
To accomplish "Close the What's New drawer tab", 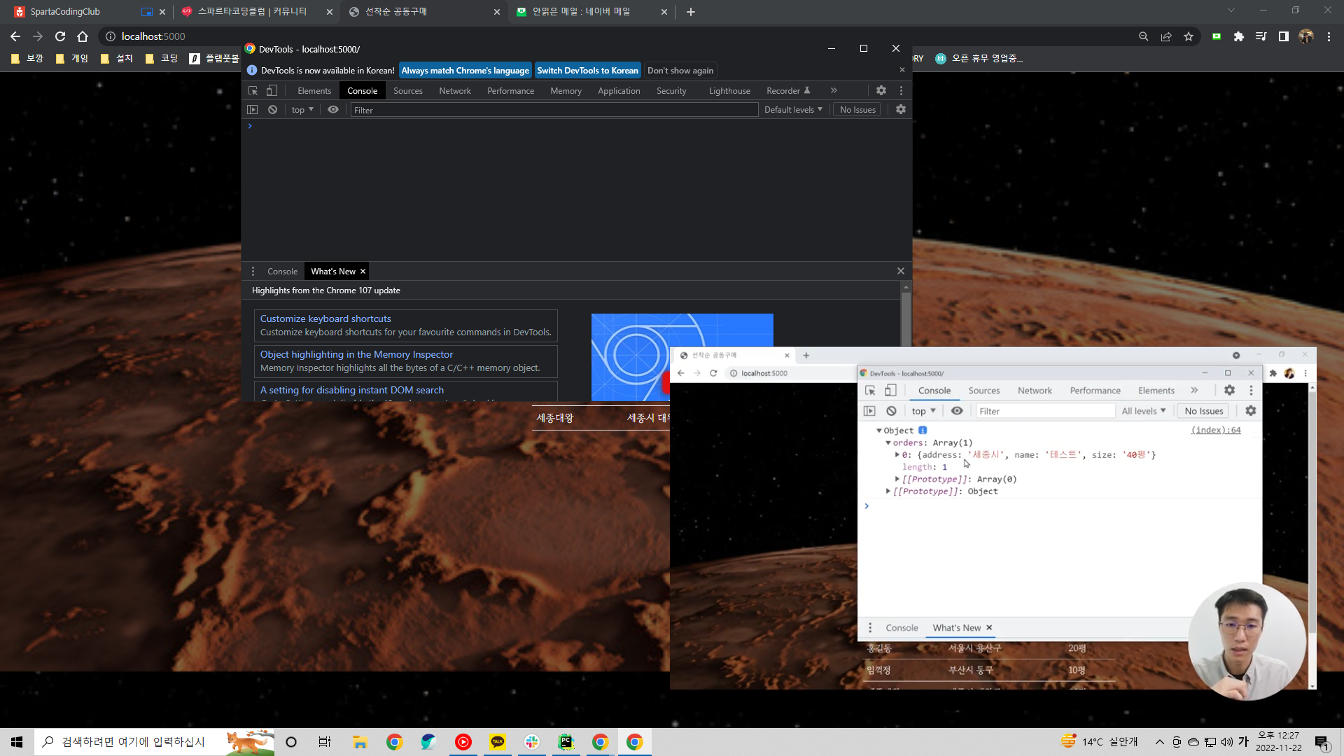I will [363, 272].
